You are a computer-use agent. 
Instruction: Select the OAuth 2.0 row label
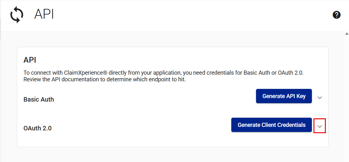click(37, 128)
